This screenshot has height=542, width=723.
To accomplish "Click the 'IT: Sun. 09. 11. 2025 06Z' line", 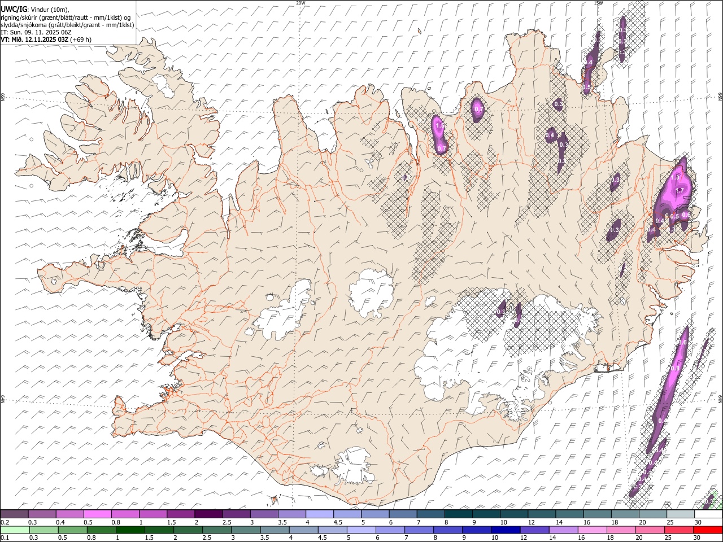I will coord(36,32).
